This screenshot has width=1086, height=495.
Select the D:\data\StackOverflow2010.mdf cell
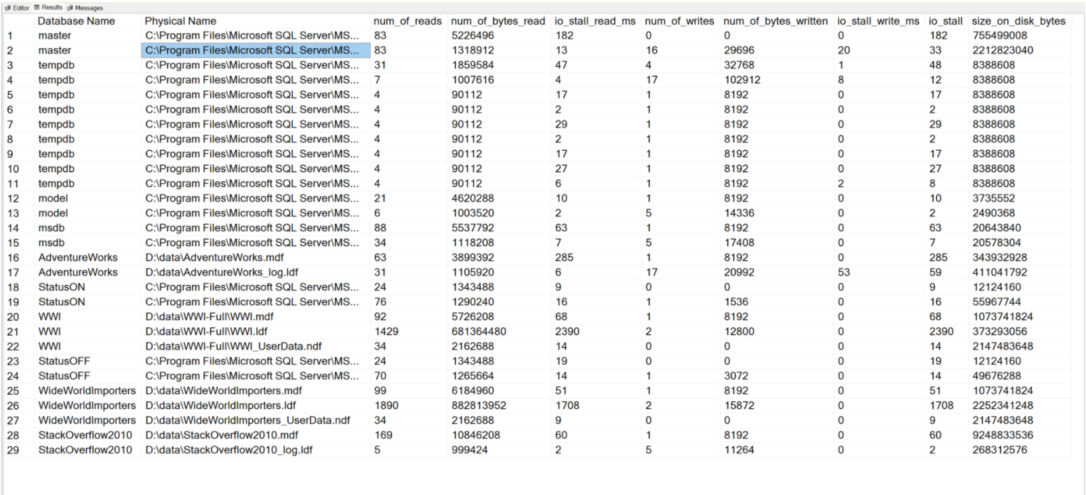[222, 435]
